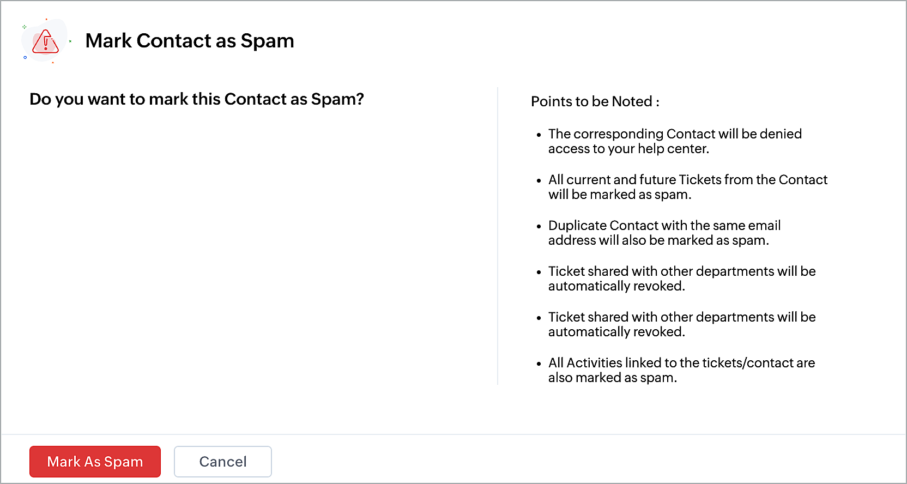Confirm with the Mark As Spam button
907x484 pixels.
point(95,462)
